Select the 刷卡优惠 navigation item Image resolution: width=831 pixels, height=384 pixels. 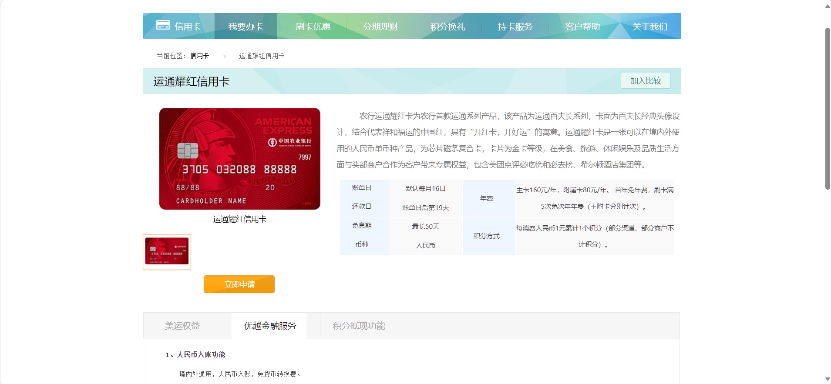pos(313,27)
